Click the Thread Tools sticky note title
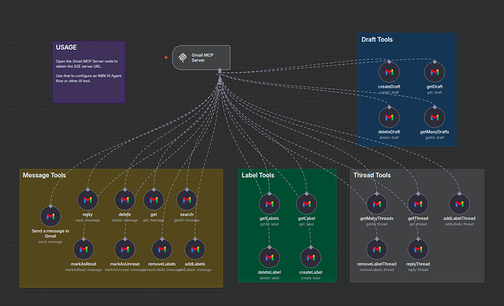The image size is (504, 306). [x=372, y=175]
